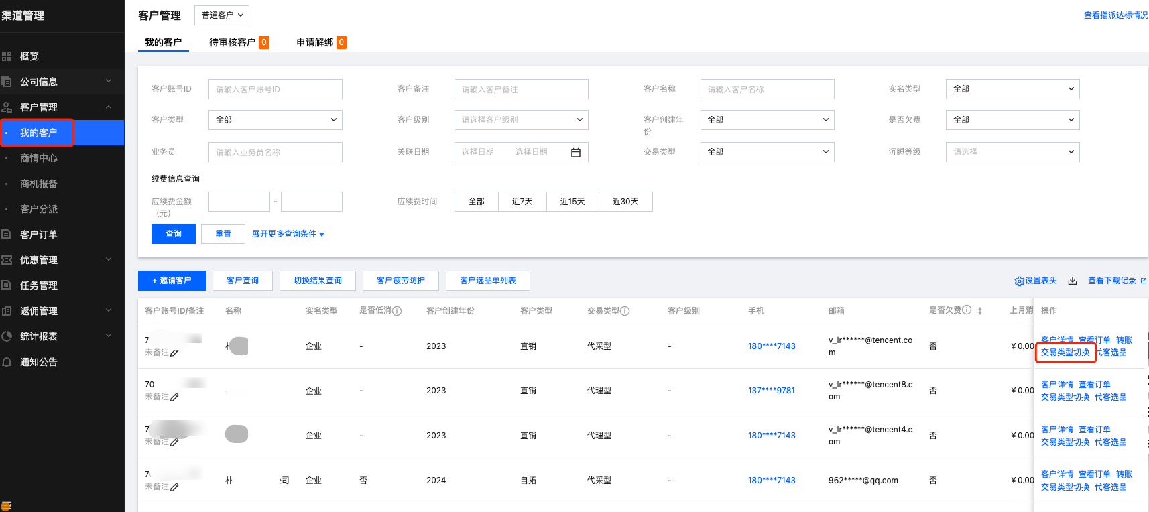Click the 设置表头 gear icon
1149x512 pixels.
(1019, 281)
